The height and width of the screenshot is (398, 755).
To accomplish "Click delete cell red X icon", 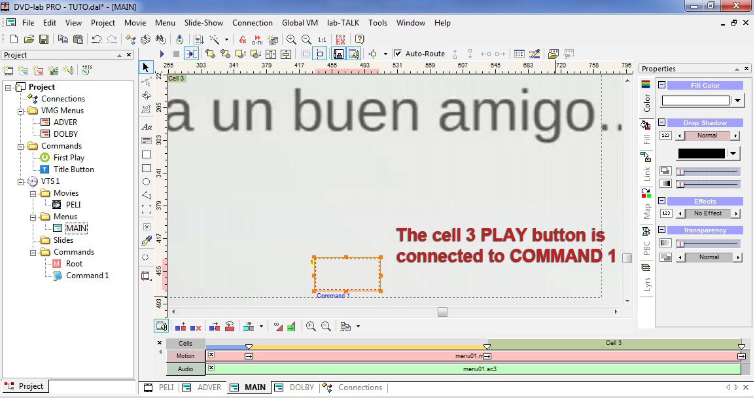I will pyautogui.click(x=195, y=327).
